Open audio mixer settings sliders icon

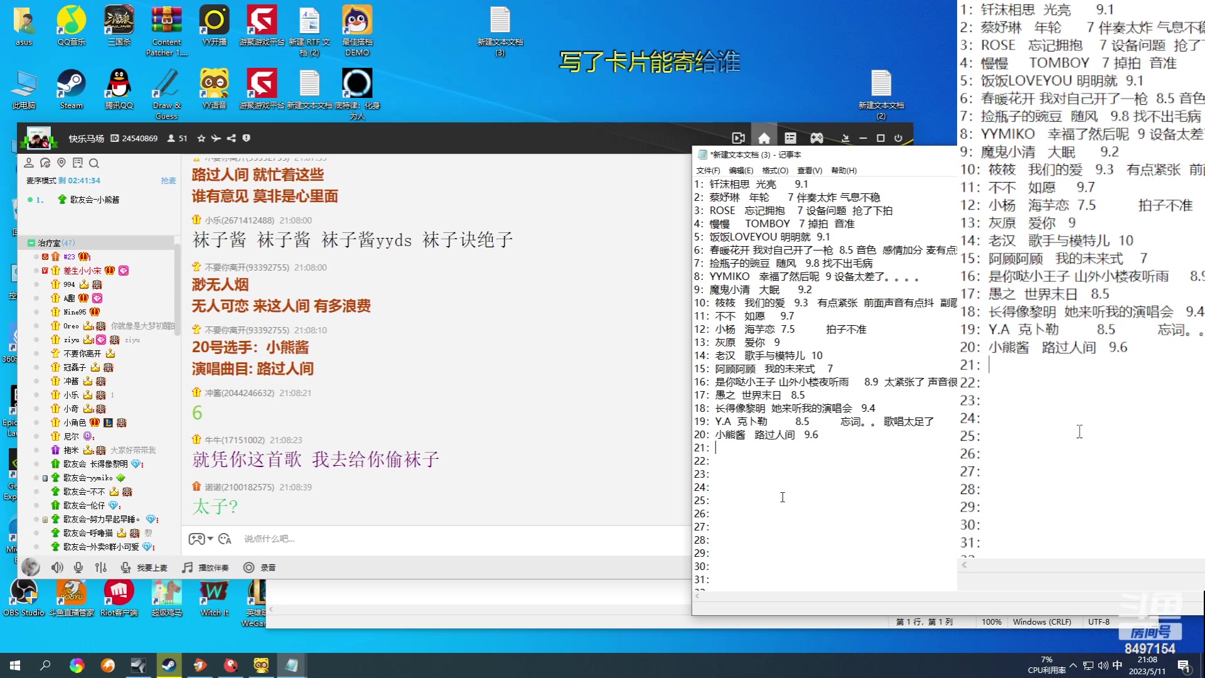click(100, 568)
